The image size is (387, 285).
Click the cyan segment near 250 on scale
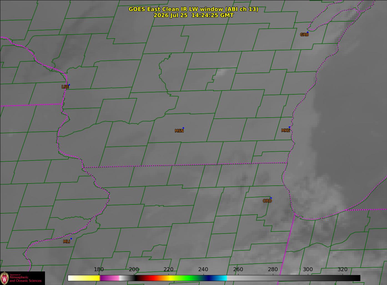pos(221,278)
